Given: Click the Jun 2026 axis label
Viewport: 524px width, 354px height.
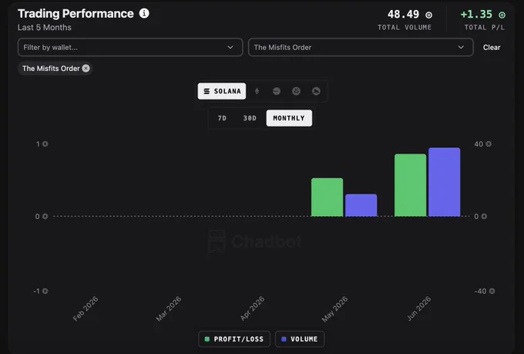Looking at the screenshot, I should tap(419, 308).
